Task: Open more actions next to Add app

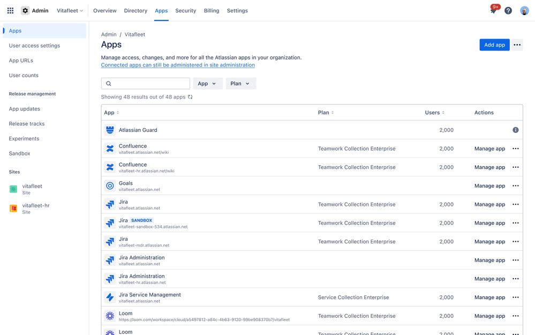Action: pos(517,44)
